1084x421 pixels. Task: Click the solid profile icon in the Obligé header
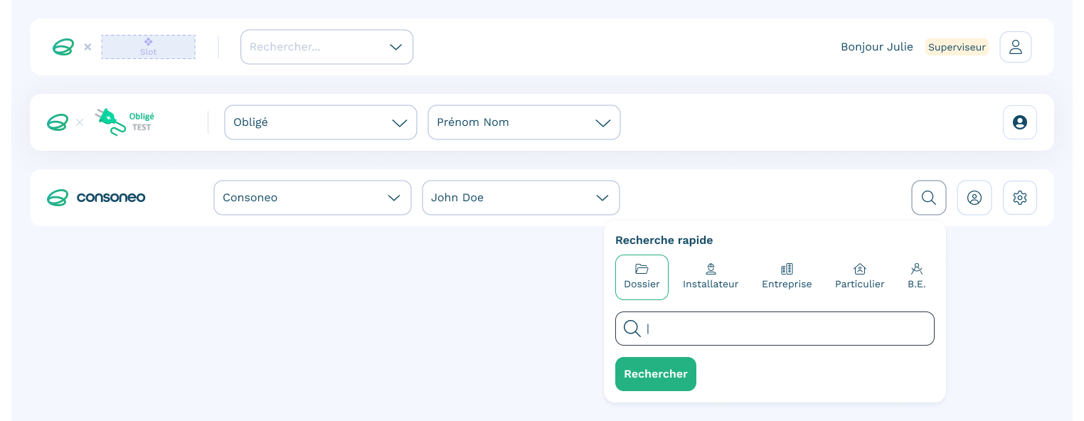1019,122
